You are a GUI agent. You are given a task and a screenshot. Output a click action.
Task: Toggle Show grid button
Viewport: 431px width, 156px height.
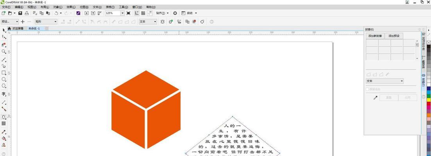tap(143, 13)
